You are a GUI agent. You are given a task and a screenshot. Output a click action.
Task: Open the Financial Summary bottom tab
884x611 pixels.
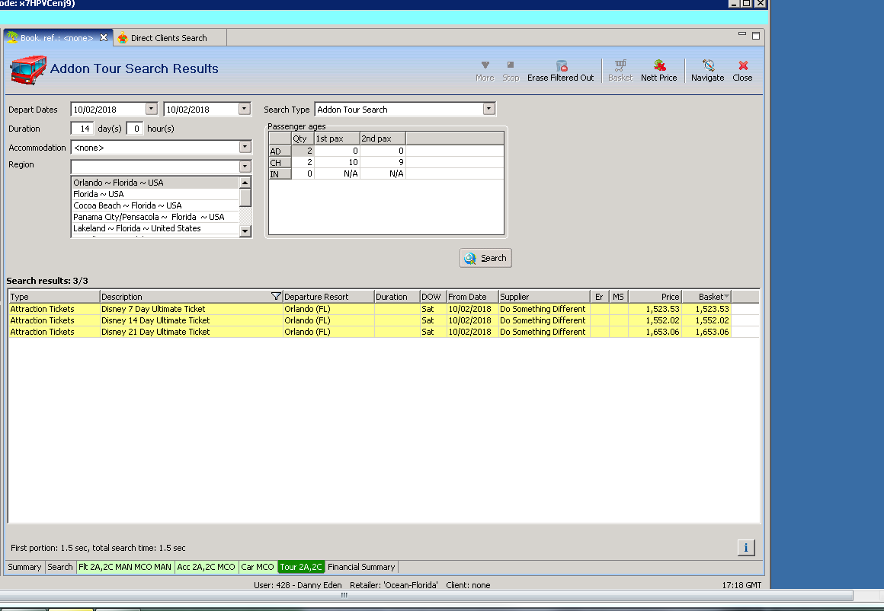[361, 567]
